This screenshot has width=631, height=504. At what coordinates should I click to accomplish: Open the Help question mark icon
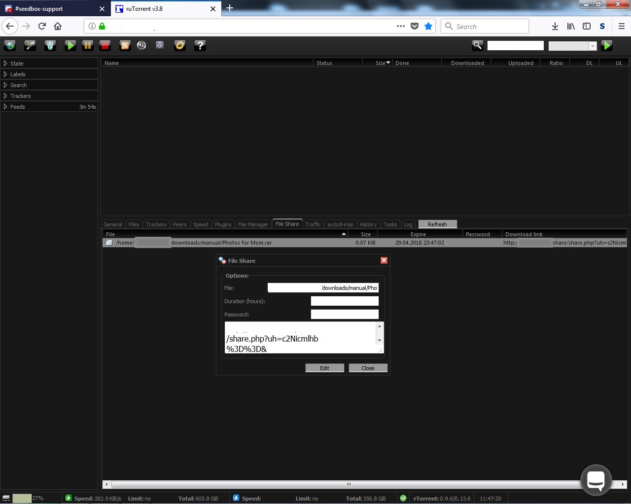click(x=200, y=45)
